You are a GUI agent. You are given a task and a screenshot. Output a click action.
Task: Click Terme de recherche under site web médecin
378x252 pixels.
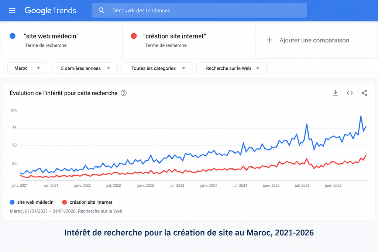click(46, 45)
